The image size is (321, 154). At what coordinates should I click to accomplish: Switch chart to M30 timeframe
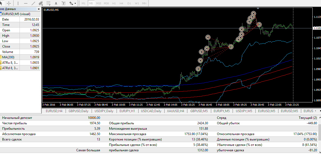click(x=106, y=4)
